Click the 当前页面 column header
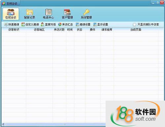Screen dimensions: 165x127 (136, 29)
